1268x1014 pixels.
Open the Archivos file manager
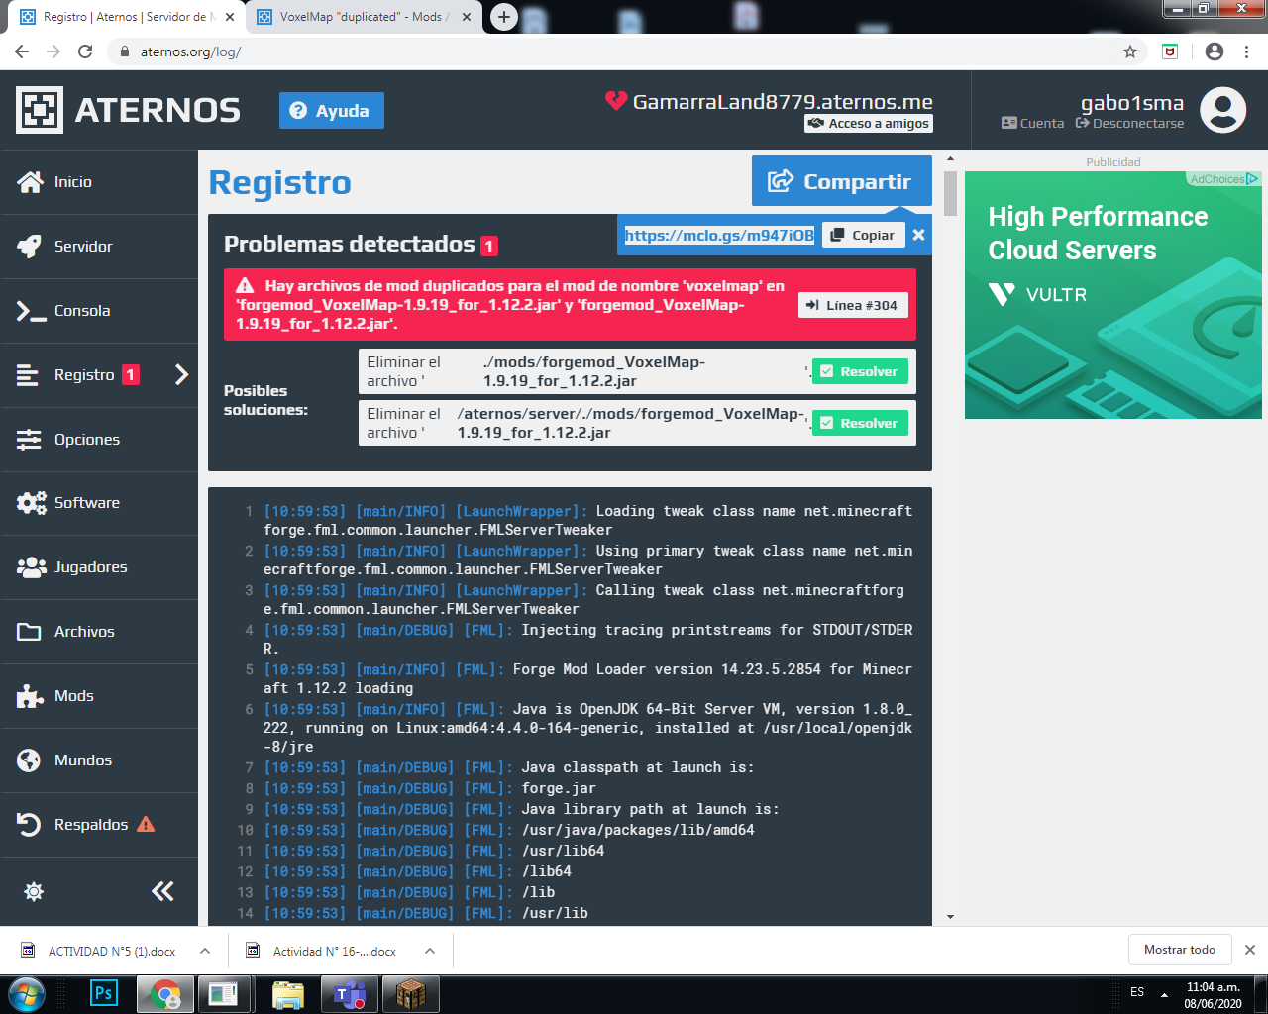[99, 632]
